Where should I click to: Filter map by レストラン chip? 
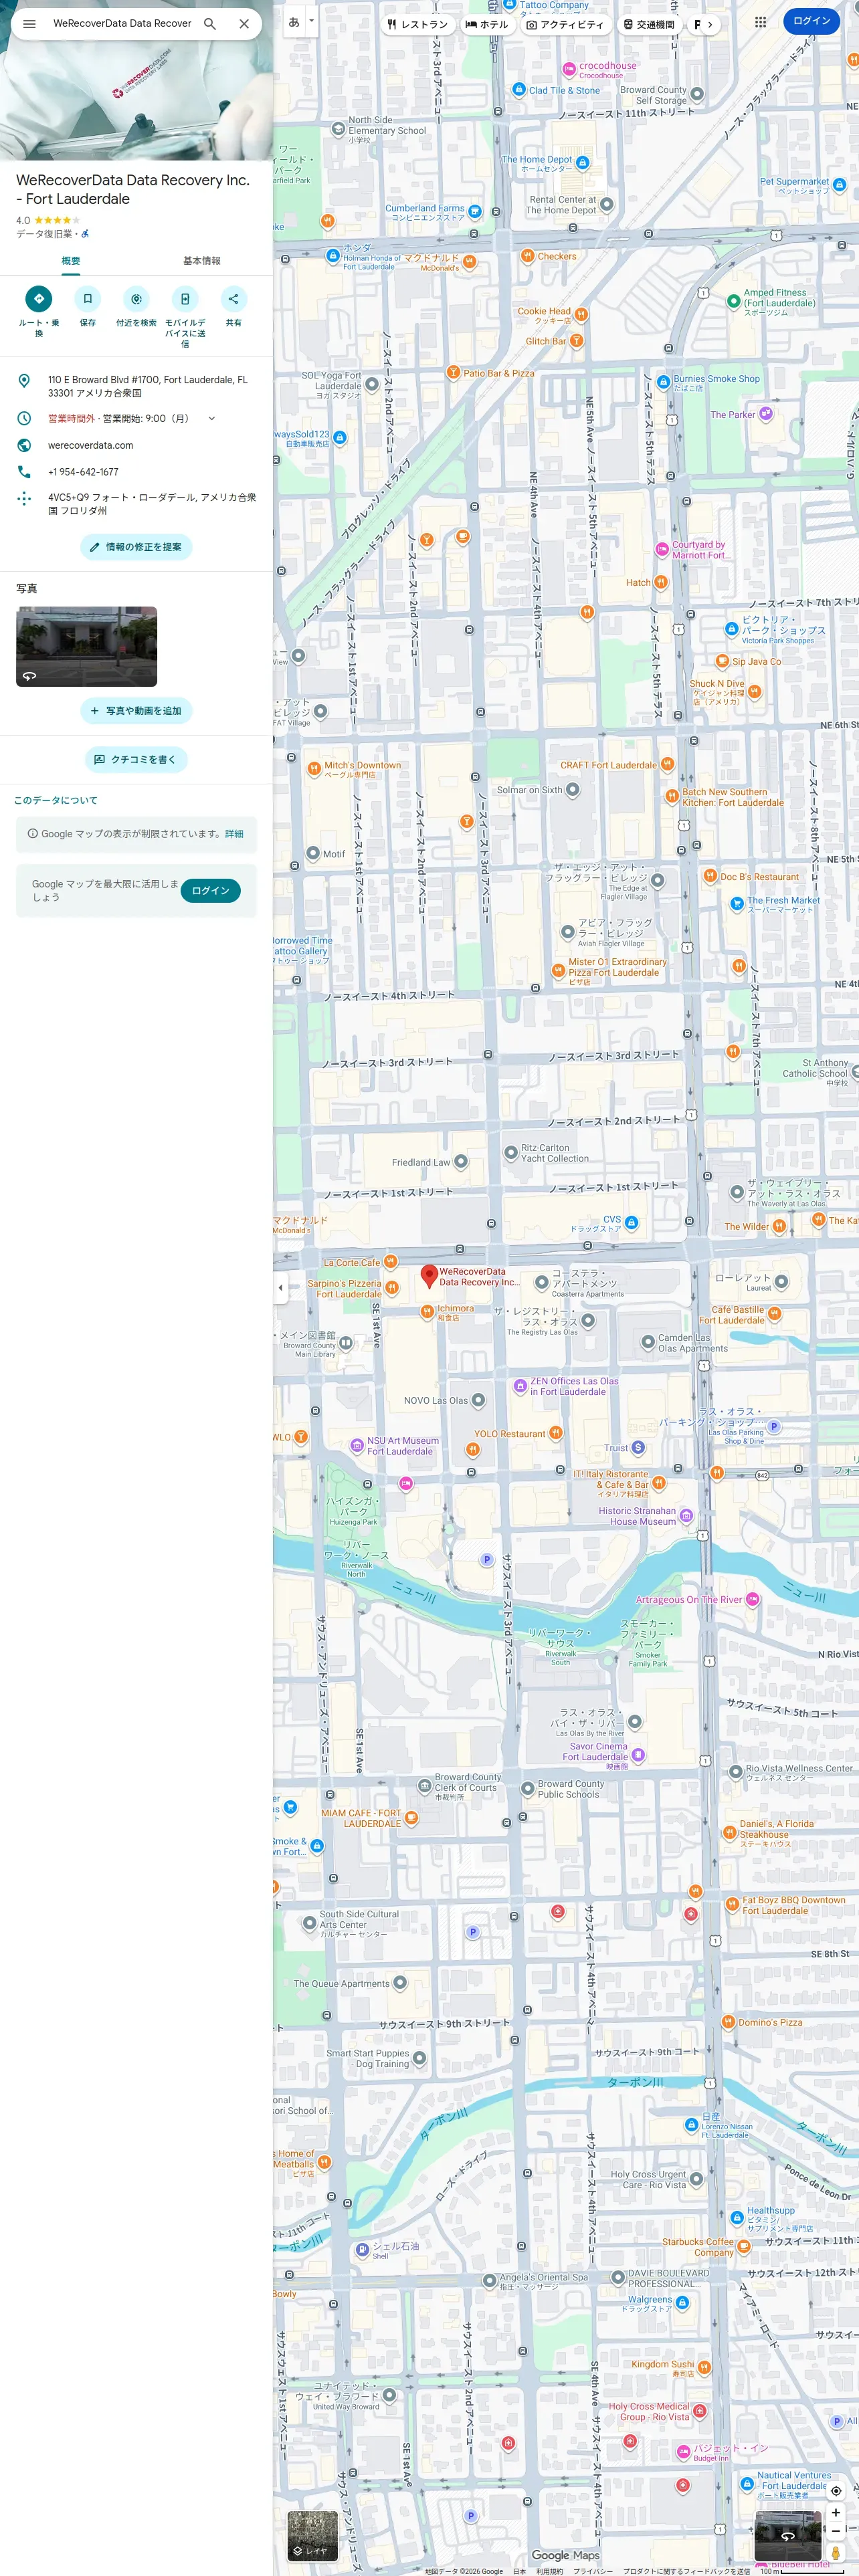pyautogui.click(x=418, y=24)
